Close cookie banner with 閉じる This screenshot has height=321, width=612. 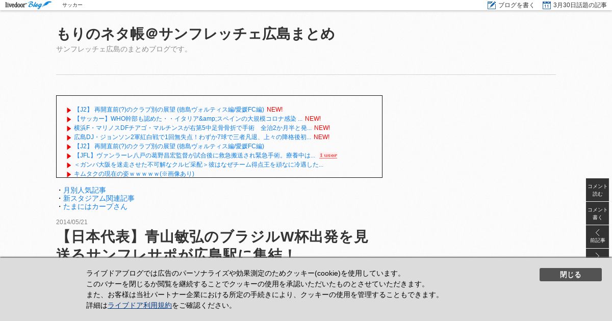[570, 275]
